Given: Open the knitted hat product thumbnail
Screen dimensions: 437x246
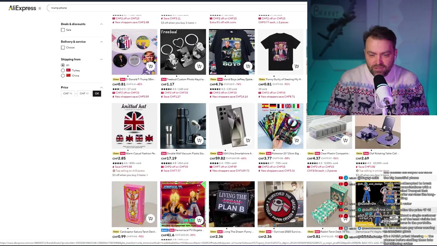Looking at the screenshot, I should (x=134, y=126).
